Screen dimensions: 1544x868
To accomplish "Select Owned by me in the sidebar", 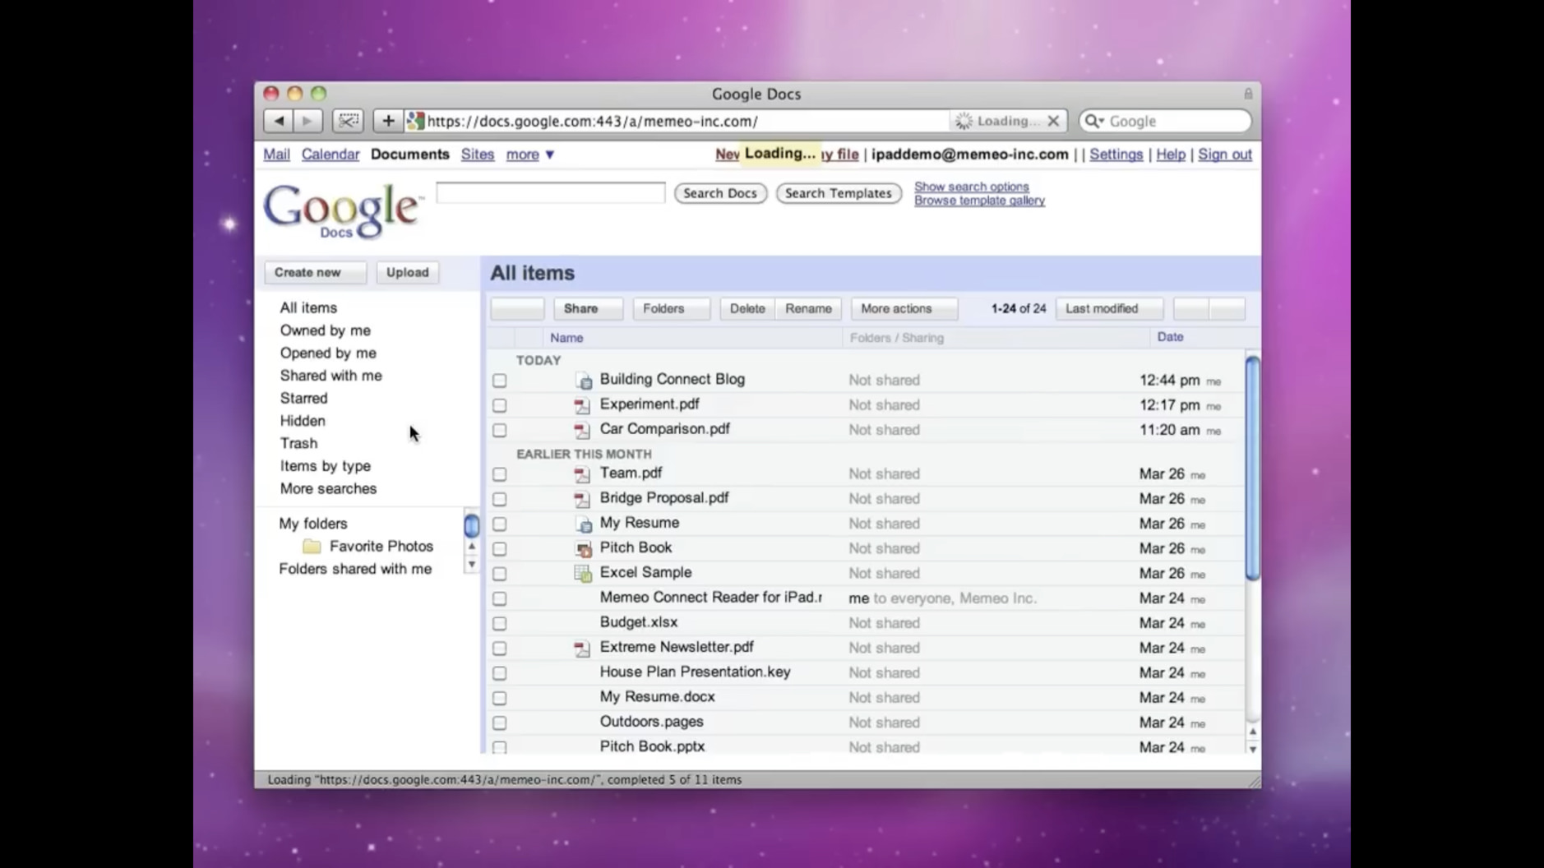I will (325, 330).
